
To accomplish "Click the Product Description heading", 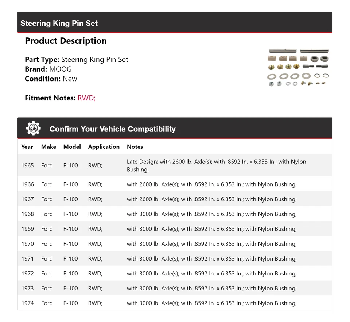I will tap(66, 41).
